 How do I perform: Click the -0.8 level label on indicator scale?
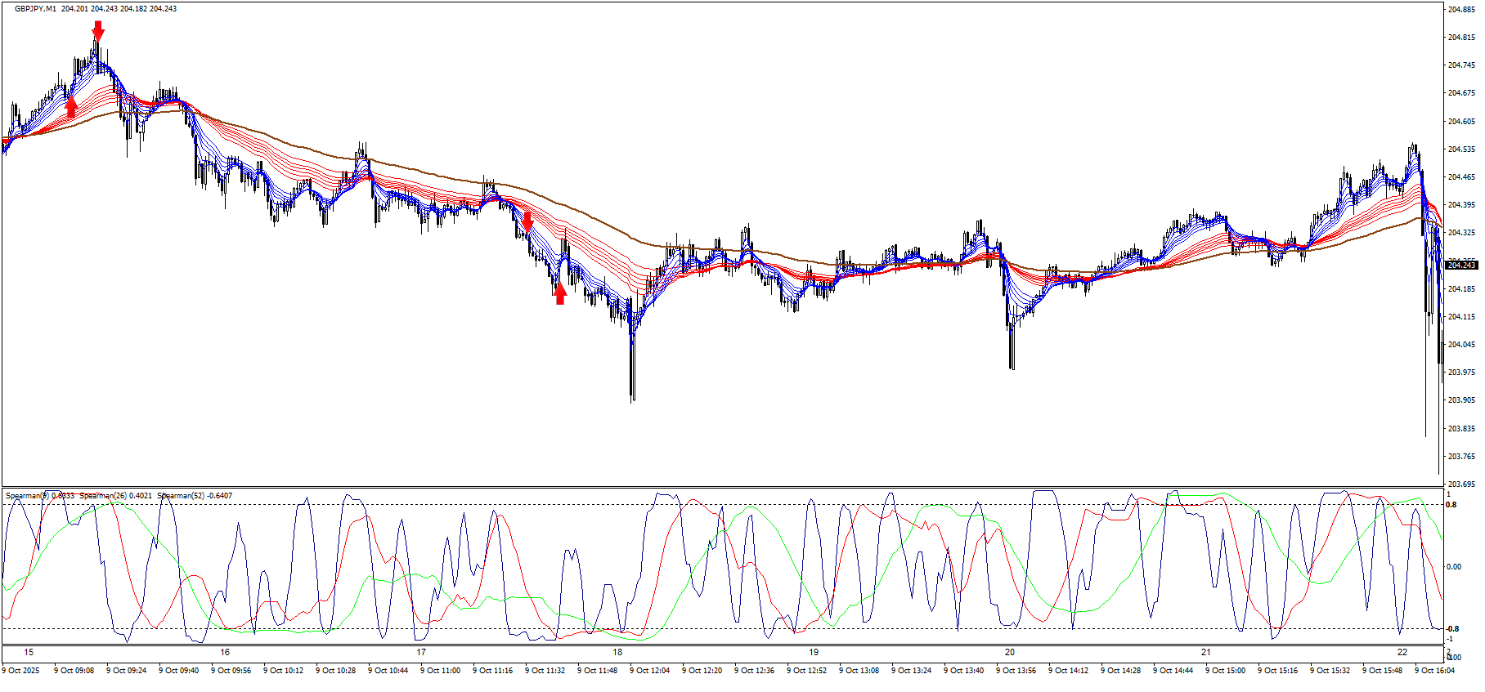(x=1452, y=629)
